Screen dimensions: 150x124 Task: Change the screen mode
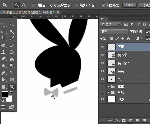pyautogui.click(x=12, y=107)
